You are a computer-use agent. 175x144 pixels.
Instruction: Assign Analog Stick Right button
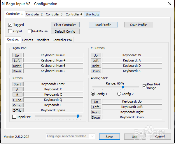(96, 112)
